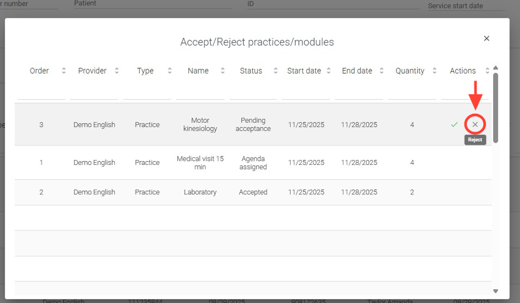
Task: Sort by Quantity column arrows
Action: (x=434, y=71)
